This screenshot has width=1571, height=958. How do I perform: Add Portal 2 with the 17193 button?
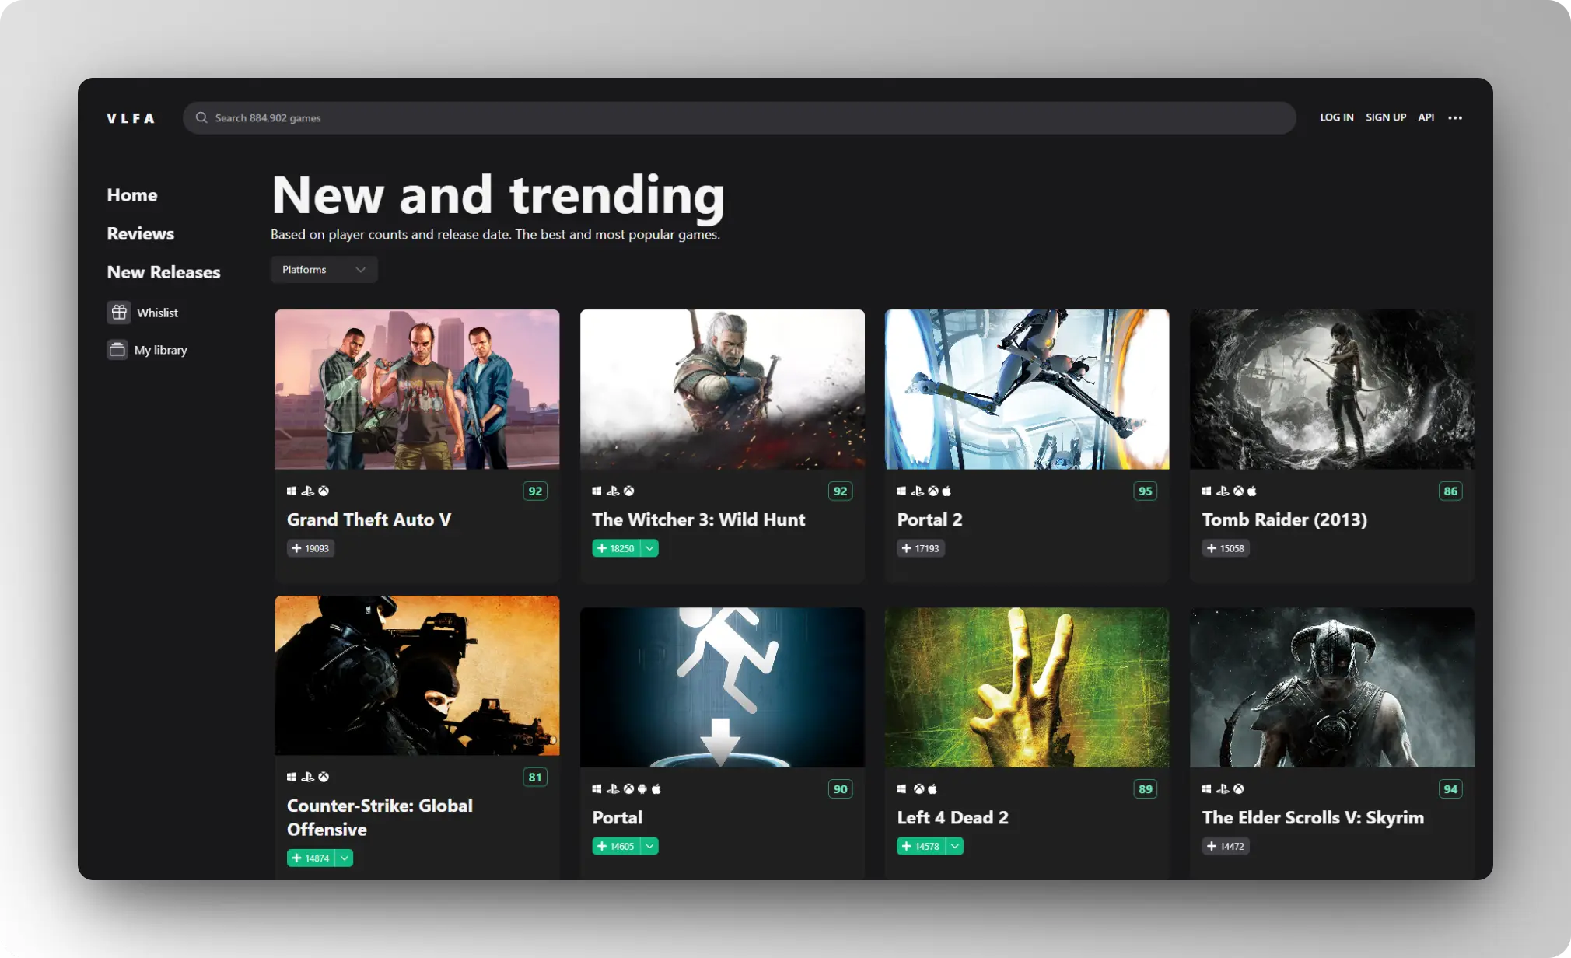[x=920, y=548]
